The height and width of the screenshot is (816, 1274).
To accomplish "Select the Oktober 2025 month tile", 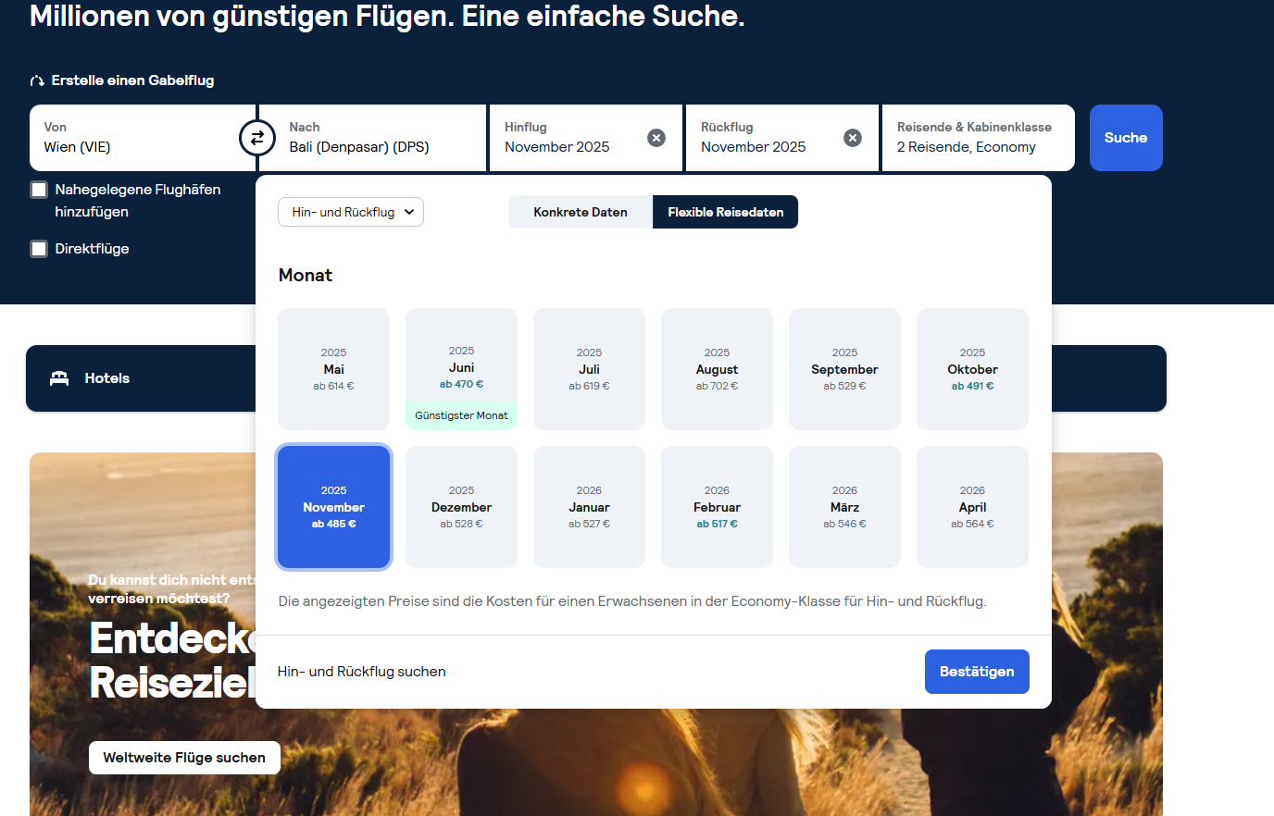I will point(972,369).
